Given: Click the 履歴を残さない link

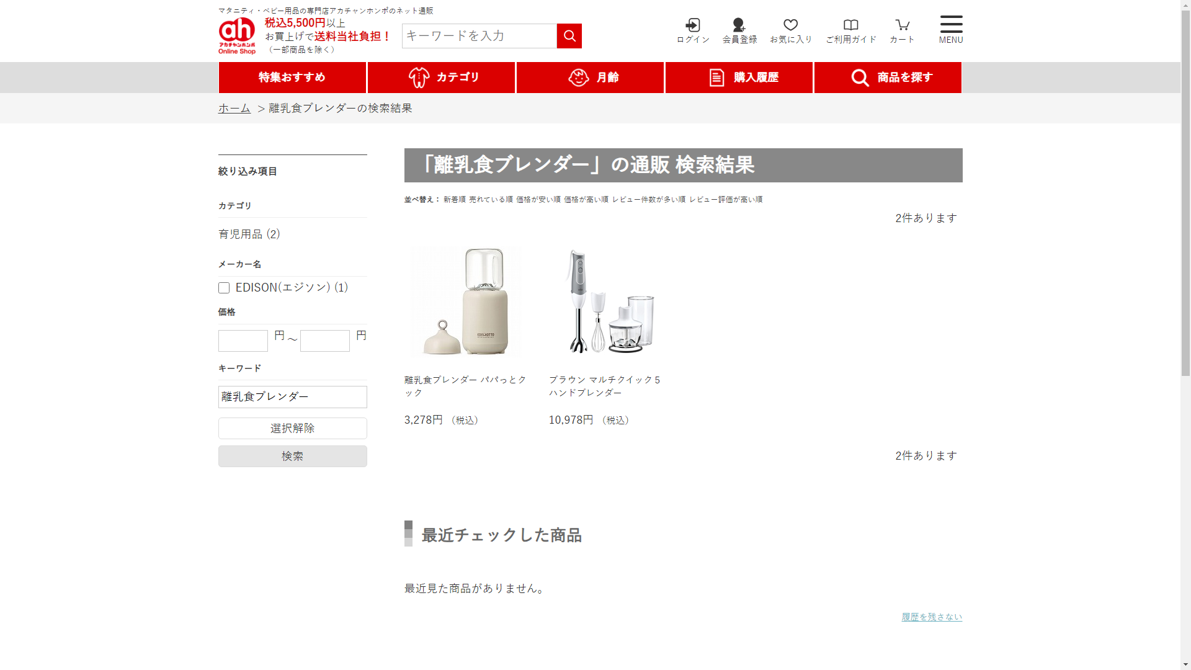Looking at the screenshot, I should tap(931, 617).
